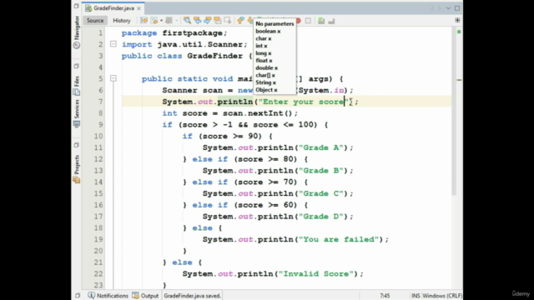Choose 'Object x' parameter option
This screenshot has height=300, width=534.
(266, 90)
